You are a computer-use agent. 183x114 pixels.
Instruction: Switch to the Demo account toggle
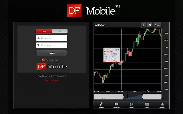(x=60, y=31)
